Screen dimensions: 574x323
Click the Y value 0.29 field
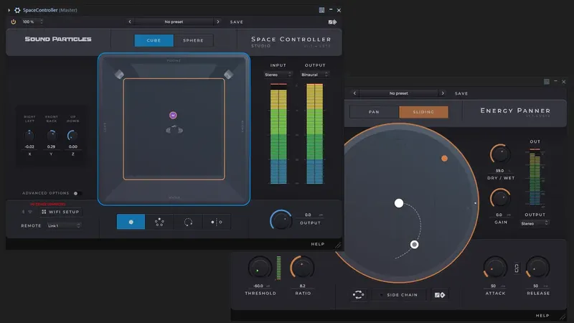point(51,147)
